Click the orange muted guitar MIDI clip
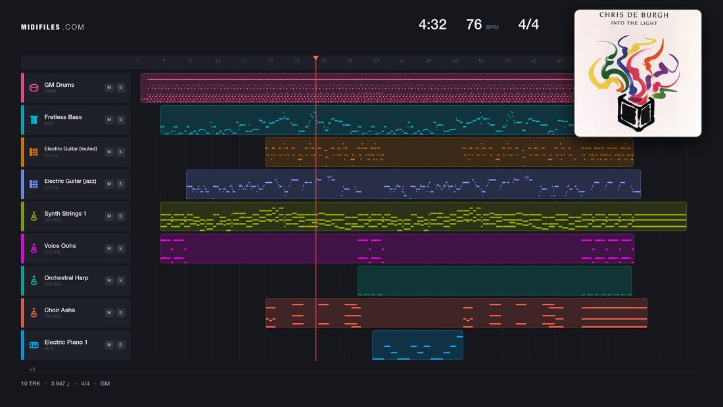Image resolution: width=723 pixels, height=407 pixels. [x=449, y=152]
